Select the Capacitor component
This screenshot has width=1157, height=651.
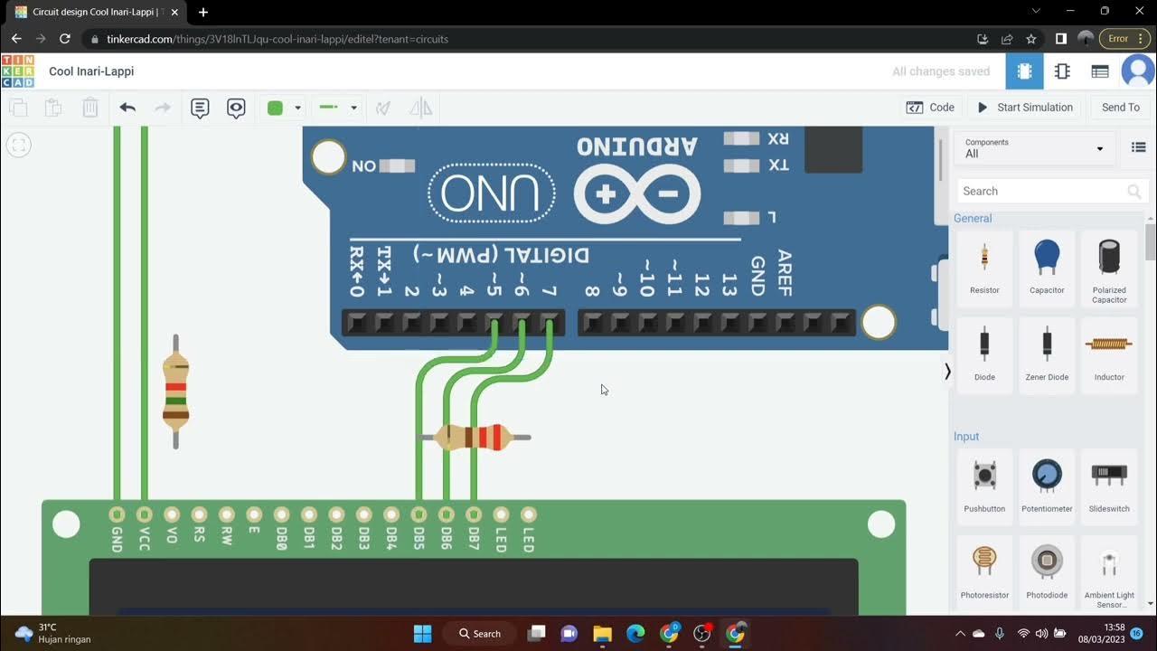click(x=1047, y=268)
